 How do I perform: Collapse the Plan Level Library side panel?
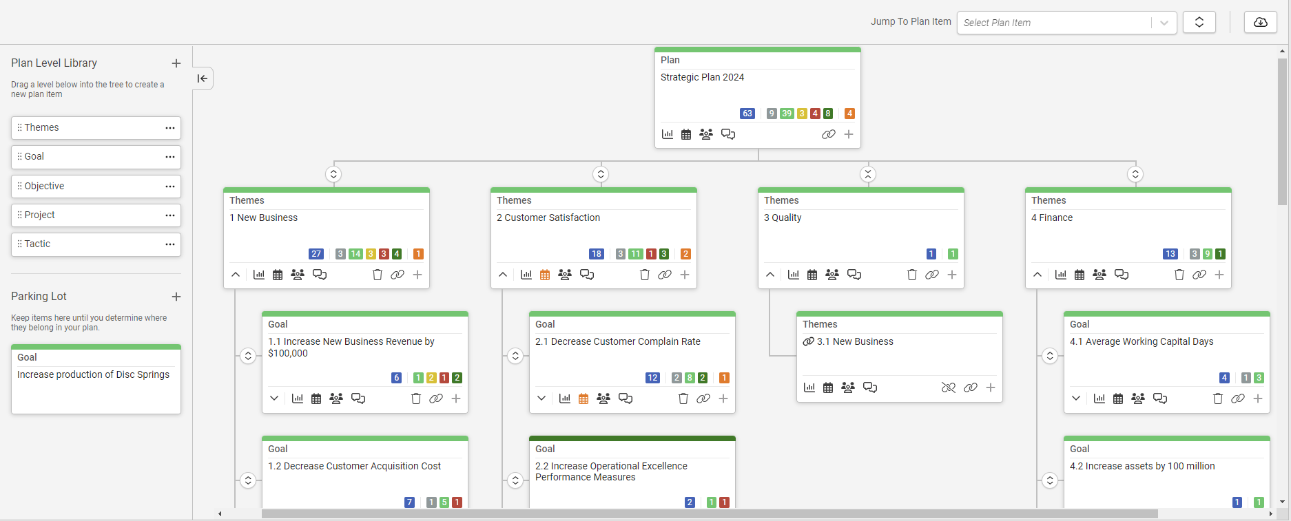[x=203, y=78]
